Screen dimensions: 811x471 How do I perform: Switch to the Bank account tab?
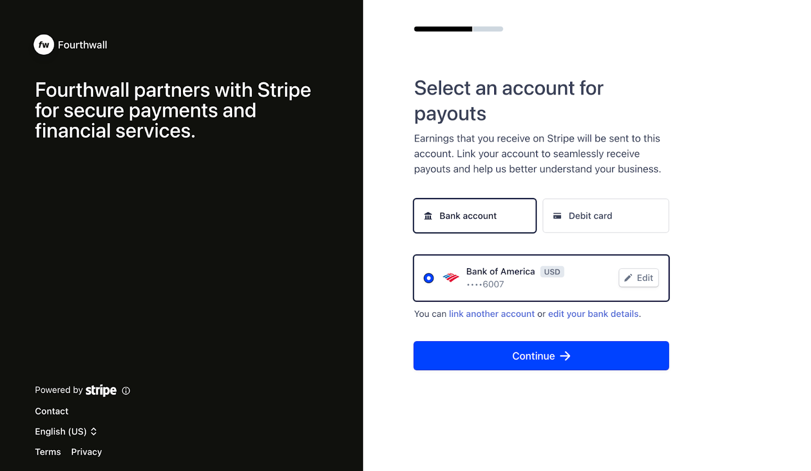[x=475, y=216]
